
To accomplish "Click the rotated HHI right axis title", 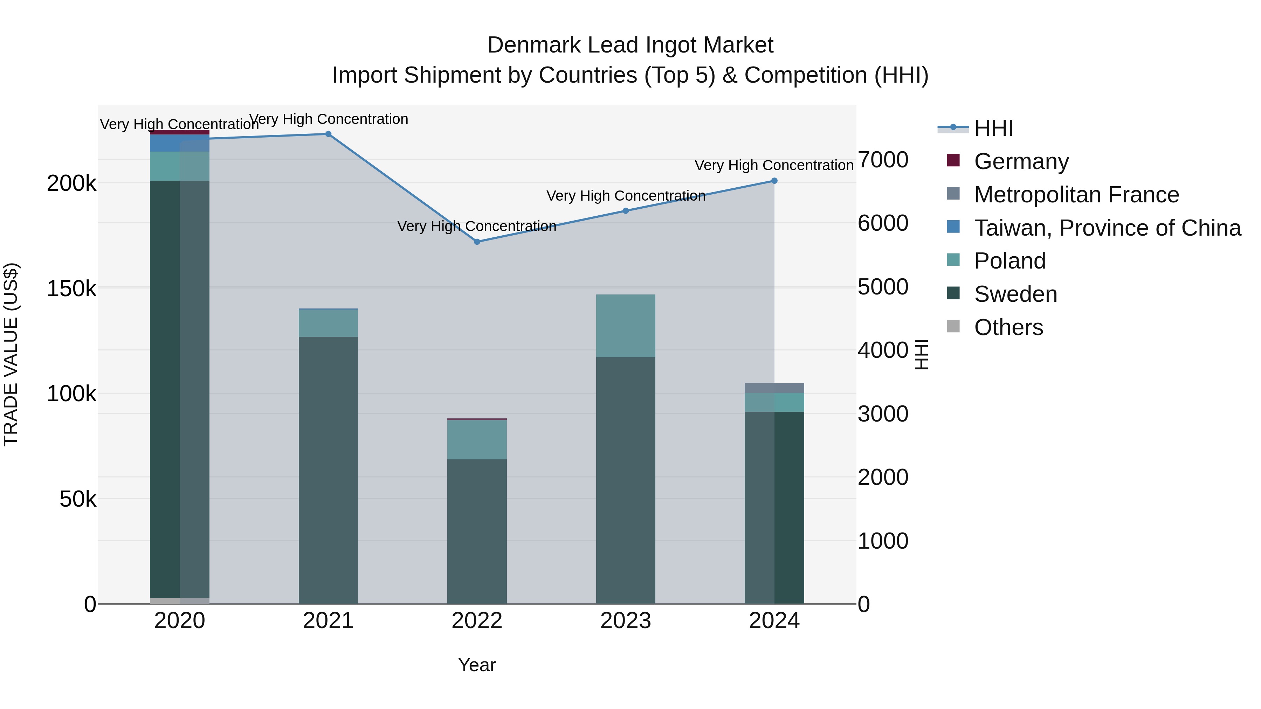I will [921, 354].
